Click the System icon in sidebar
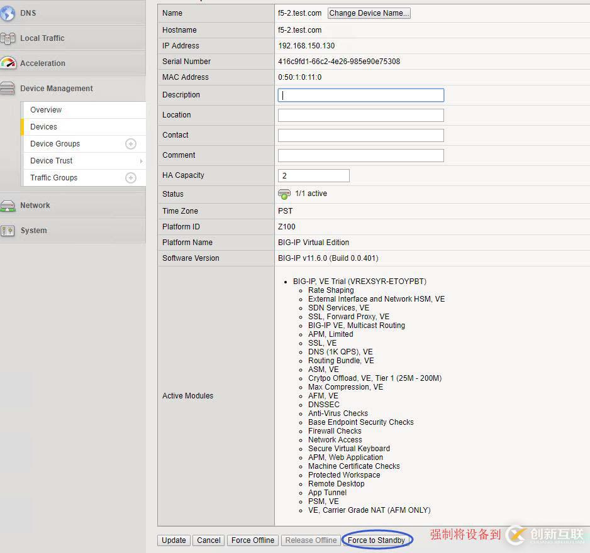Viewport: 590px width, 553px height. coord(8,231)
